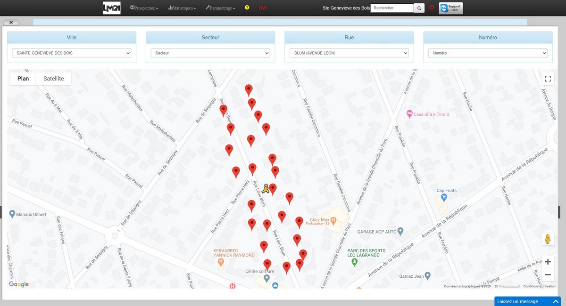Image resolution: width=566 pixels, height=306 pixels.
Task: Focus the Rechercher search field
Action: coord(392,8)
